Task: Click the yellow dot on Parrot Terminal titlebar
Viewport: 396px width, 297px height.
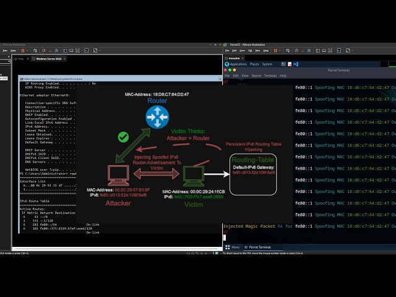Action: click(235, 70)
